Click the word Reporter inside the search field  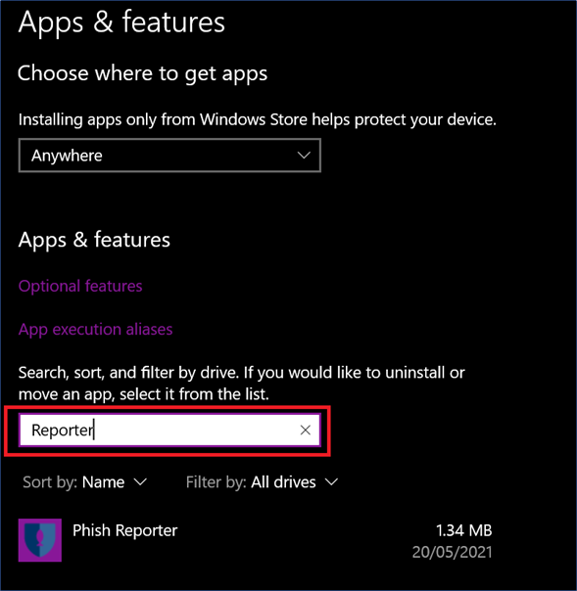[63, 431]
